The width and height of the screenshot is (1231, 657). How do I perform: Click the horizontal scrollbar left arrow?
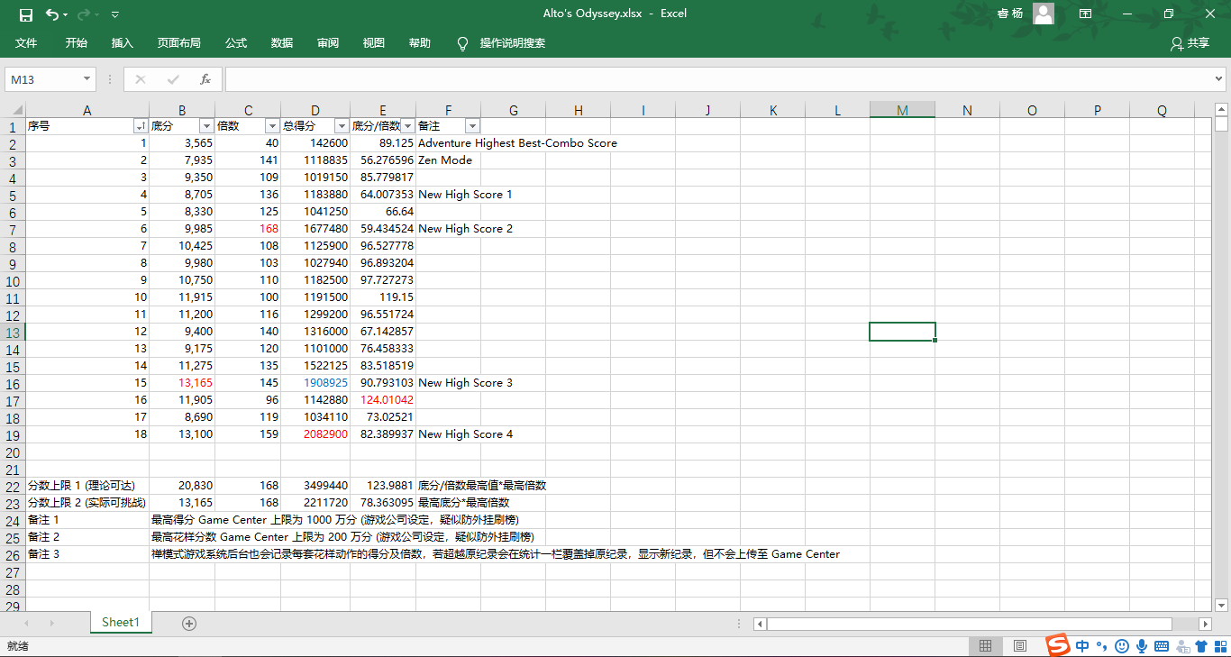point(760,624)
